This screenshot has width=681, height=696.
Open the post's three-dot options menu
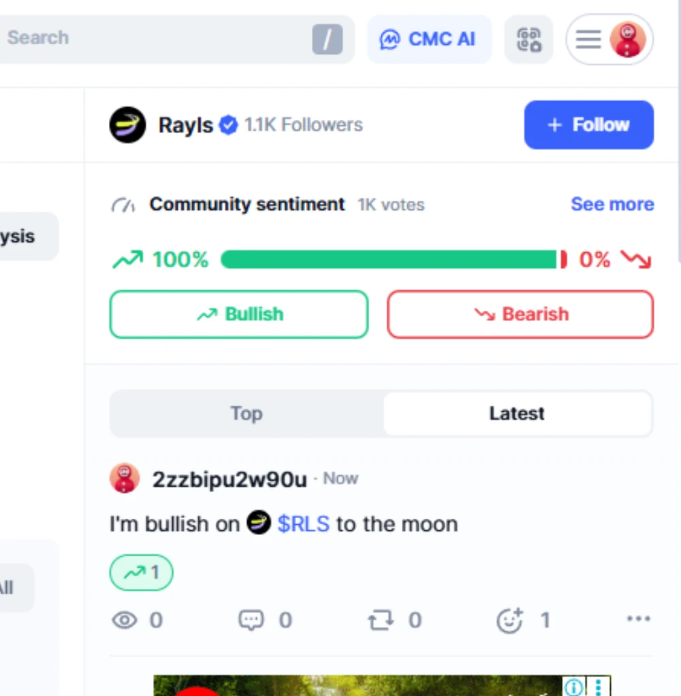point(638,619)
